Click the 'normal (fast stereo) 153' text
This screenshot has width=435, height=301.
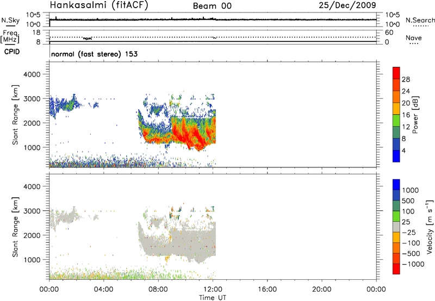(94, 54)
